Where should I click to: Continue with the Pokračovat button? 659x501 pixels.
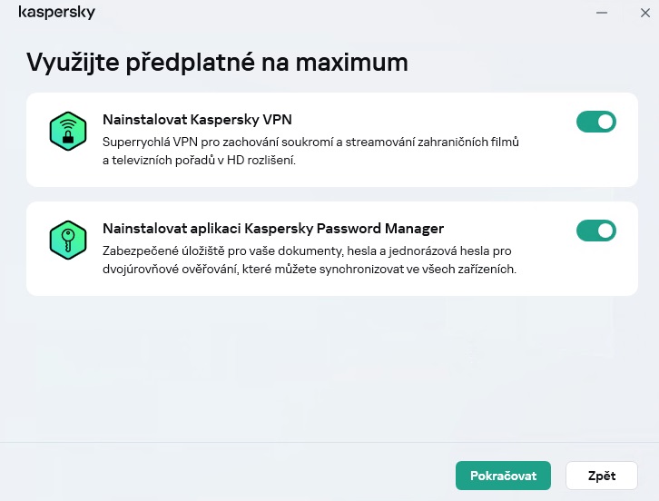[503, 476]
